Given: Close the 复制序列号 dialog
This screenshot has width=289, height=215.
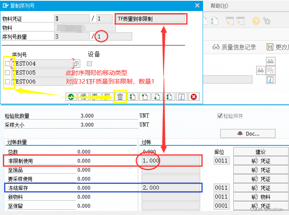Looking at the screenshot, I should tap(197, 6).
